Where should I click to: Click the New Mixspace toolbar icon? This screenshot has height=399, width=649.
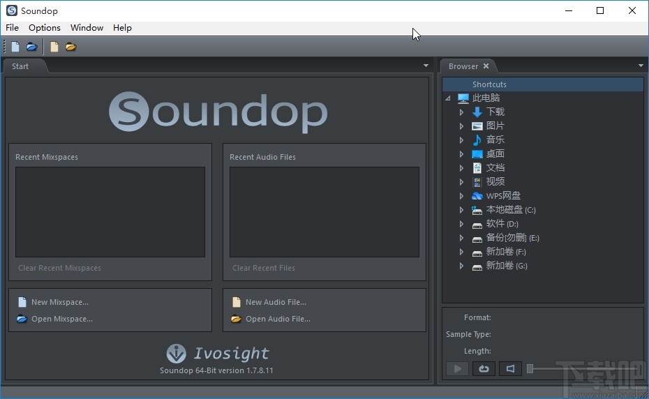[15, 47]
